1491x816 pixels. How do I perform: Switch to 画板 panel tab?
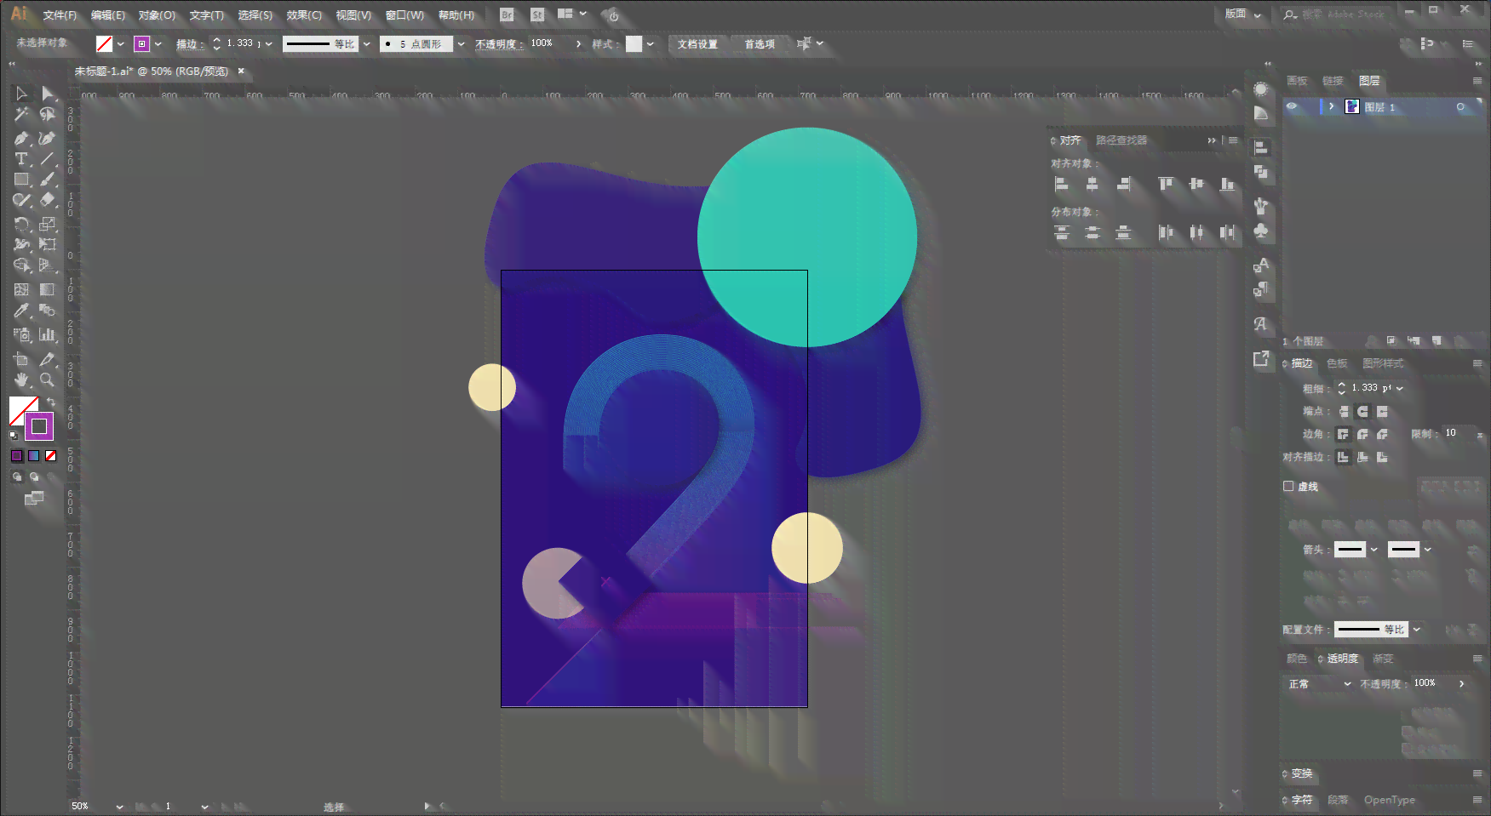click(1297, 81)
